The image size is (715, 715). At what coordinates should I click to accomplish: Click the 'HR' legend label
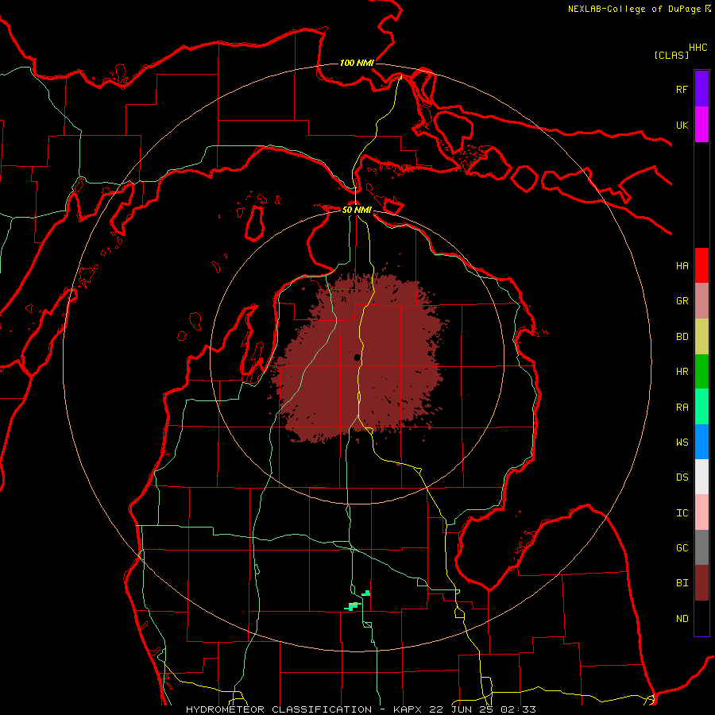pyautogui.click(x=682, y=372)
